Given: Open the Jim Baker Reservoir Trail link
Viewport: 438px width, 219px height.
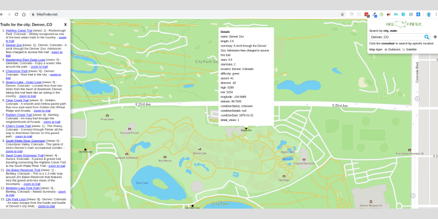Looking at the screenshot, I should [23, 170].
